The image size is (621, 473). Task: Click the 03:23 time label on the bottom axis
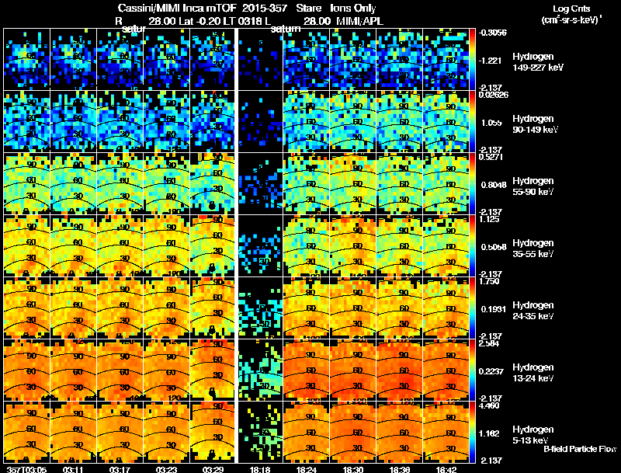166,469
